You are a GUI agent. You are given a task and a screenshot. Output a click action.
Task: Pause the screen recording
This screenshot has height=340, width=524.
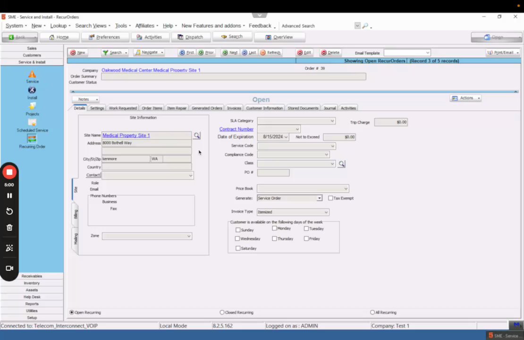pos(9,195)
